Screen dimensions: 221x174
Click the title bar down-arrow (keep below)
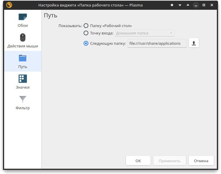(180, 5)
